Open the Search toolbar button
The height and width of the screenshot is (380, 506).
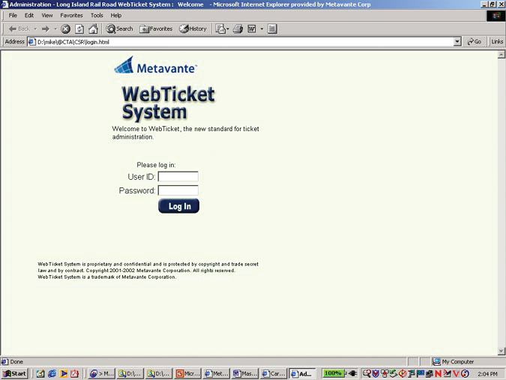tap(119, 29)
